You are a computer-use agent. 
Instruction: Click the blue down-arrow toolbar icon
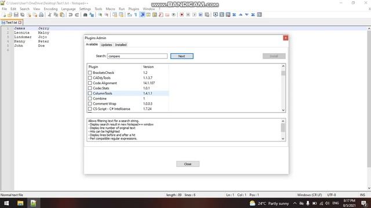(x=247, y=14)
